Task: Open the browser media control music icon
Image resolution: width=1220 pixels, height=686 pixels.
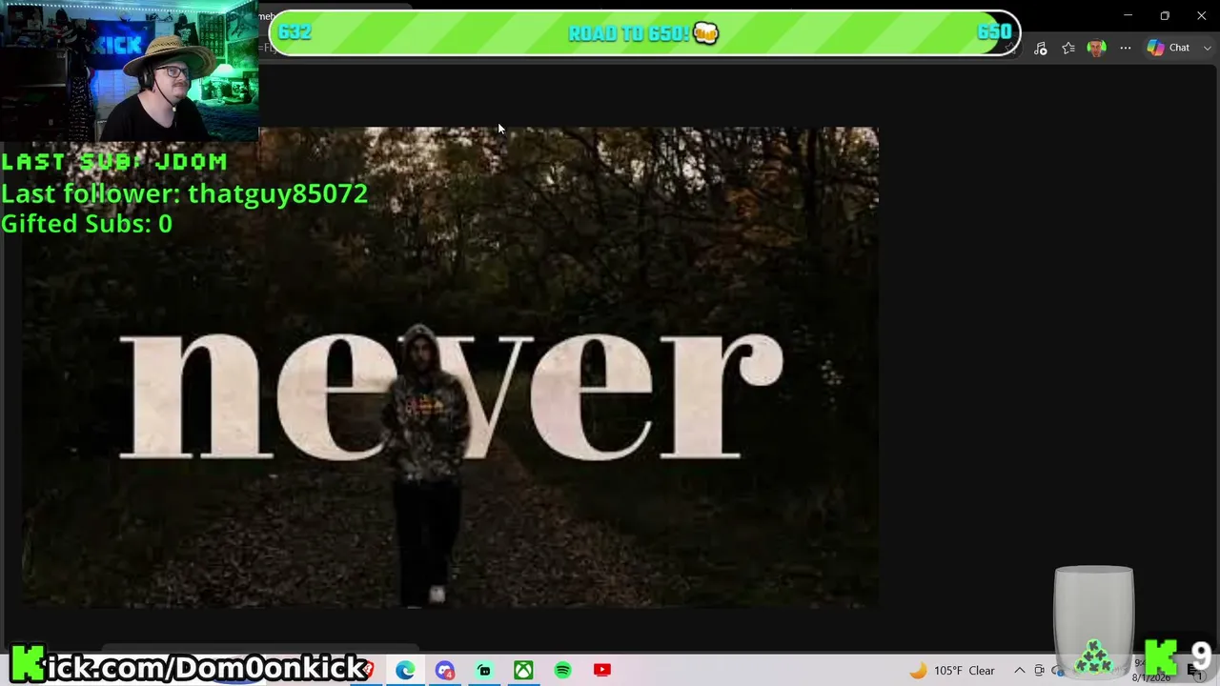Action: 1040,49
